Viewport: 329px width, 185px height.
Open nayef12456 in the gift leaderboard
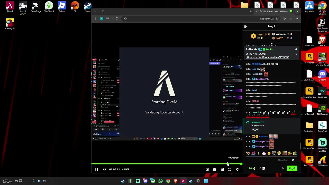coord(263,34)
